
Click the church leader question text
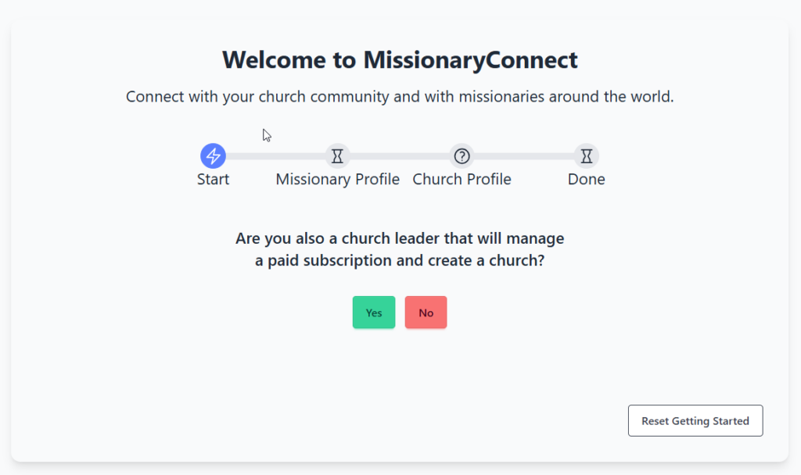pyautogui.click(x=400, y=238)
